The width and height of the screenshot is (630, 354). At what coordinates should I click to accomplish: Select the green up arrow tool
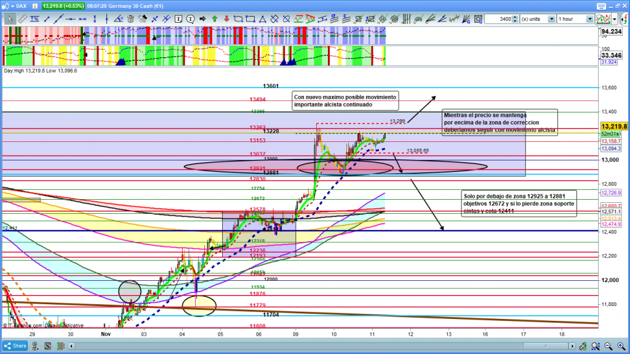215,19
